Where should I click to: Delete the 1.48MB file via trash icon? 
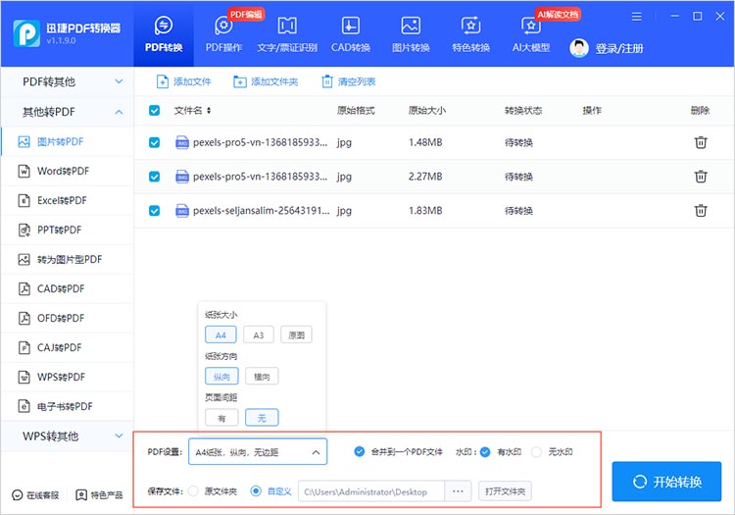coord(701,142)
